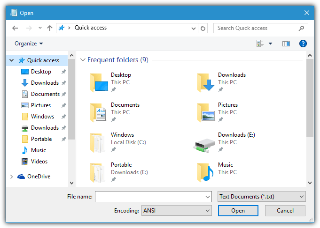Click the Quick access star in address bar
Viewport: 320px width, 228px height.
coord(62,28)
